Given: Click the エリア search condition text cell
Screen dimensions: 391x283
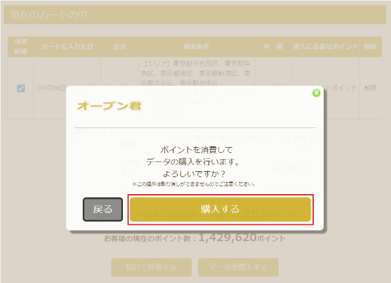Looking at the screenshot, I should pos(197,88).
